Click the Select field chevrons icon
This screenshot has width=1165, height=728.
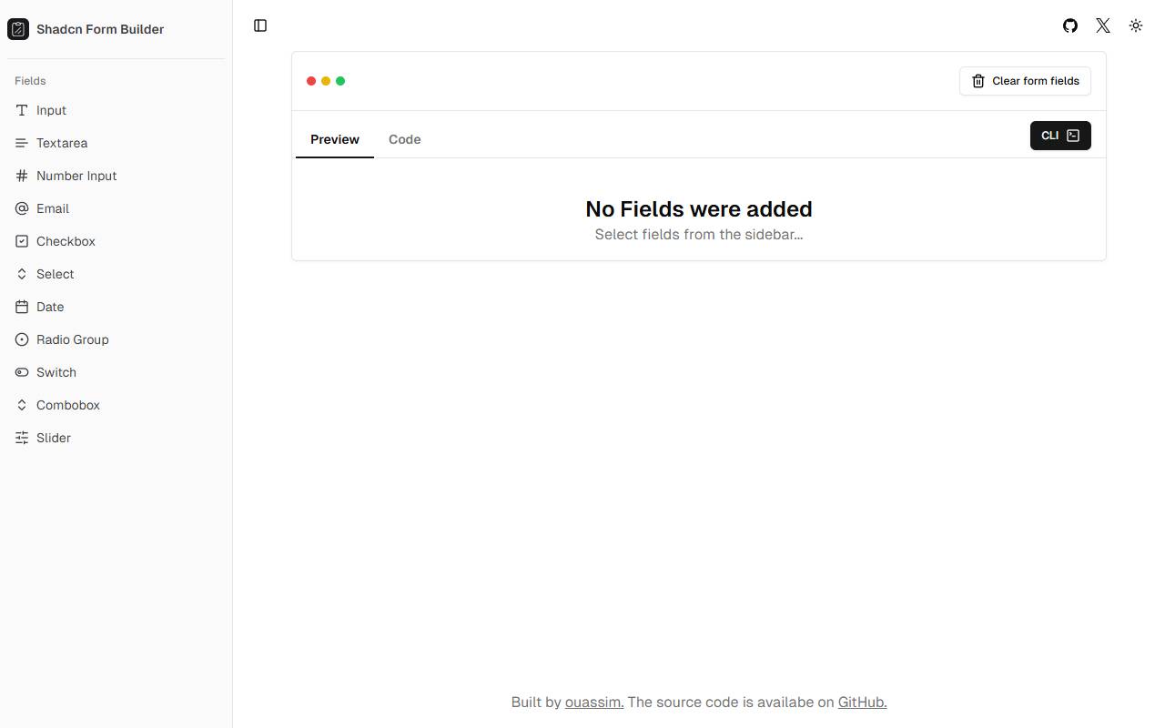point(22,274)
